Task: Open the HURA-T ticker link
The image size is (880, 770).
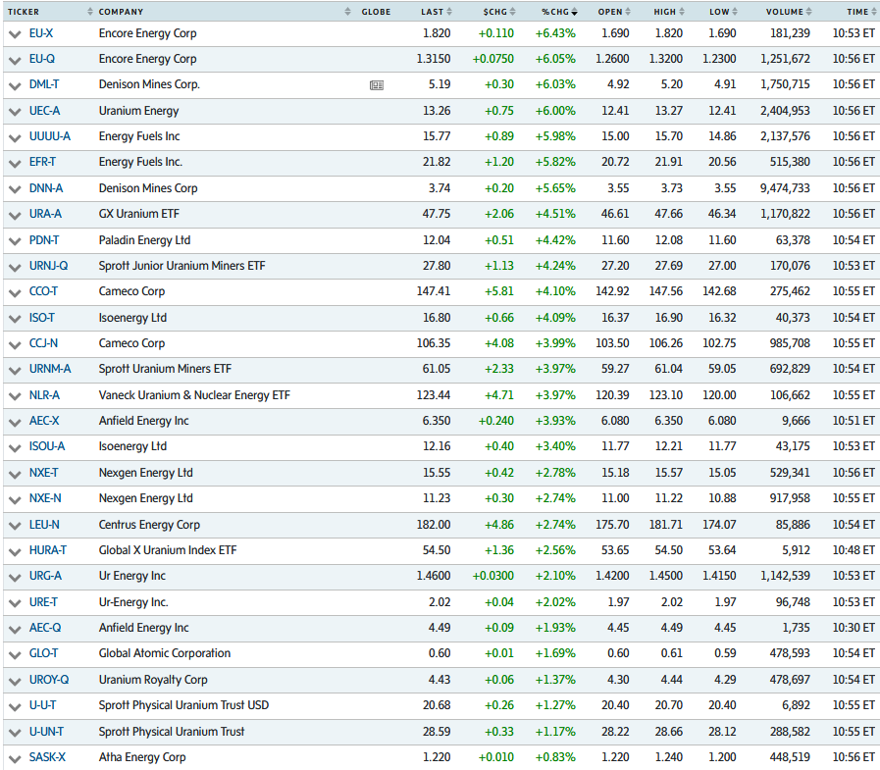Action: tap(48, 550)
